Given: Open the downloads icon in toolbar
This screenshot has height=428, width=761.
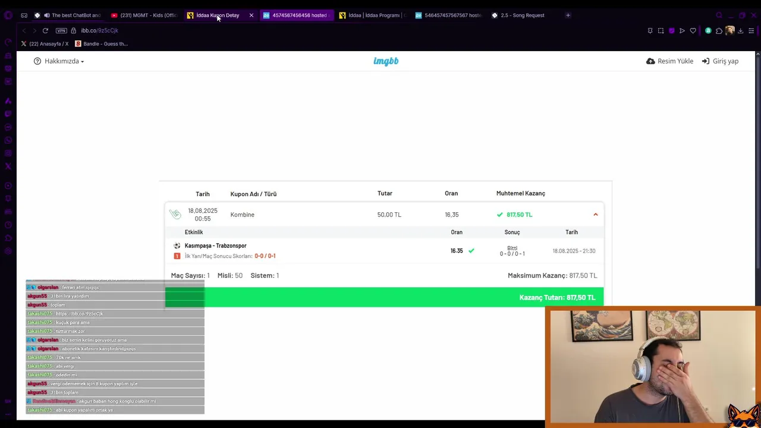Looking at the screenshot, I should pos(740,31).
